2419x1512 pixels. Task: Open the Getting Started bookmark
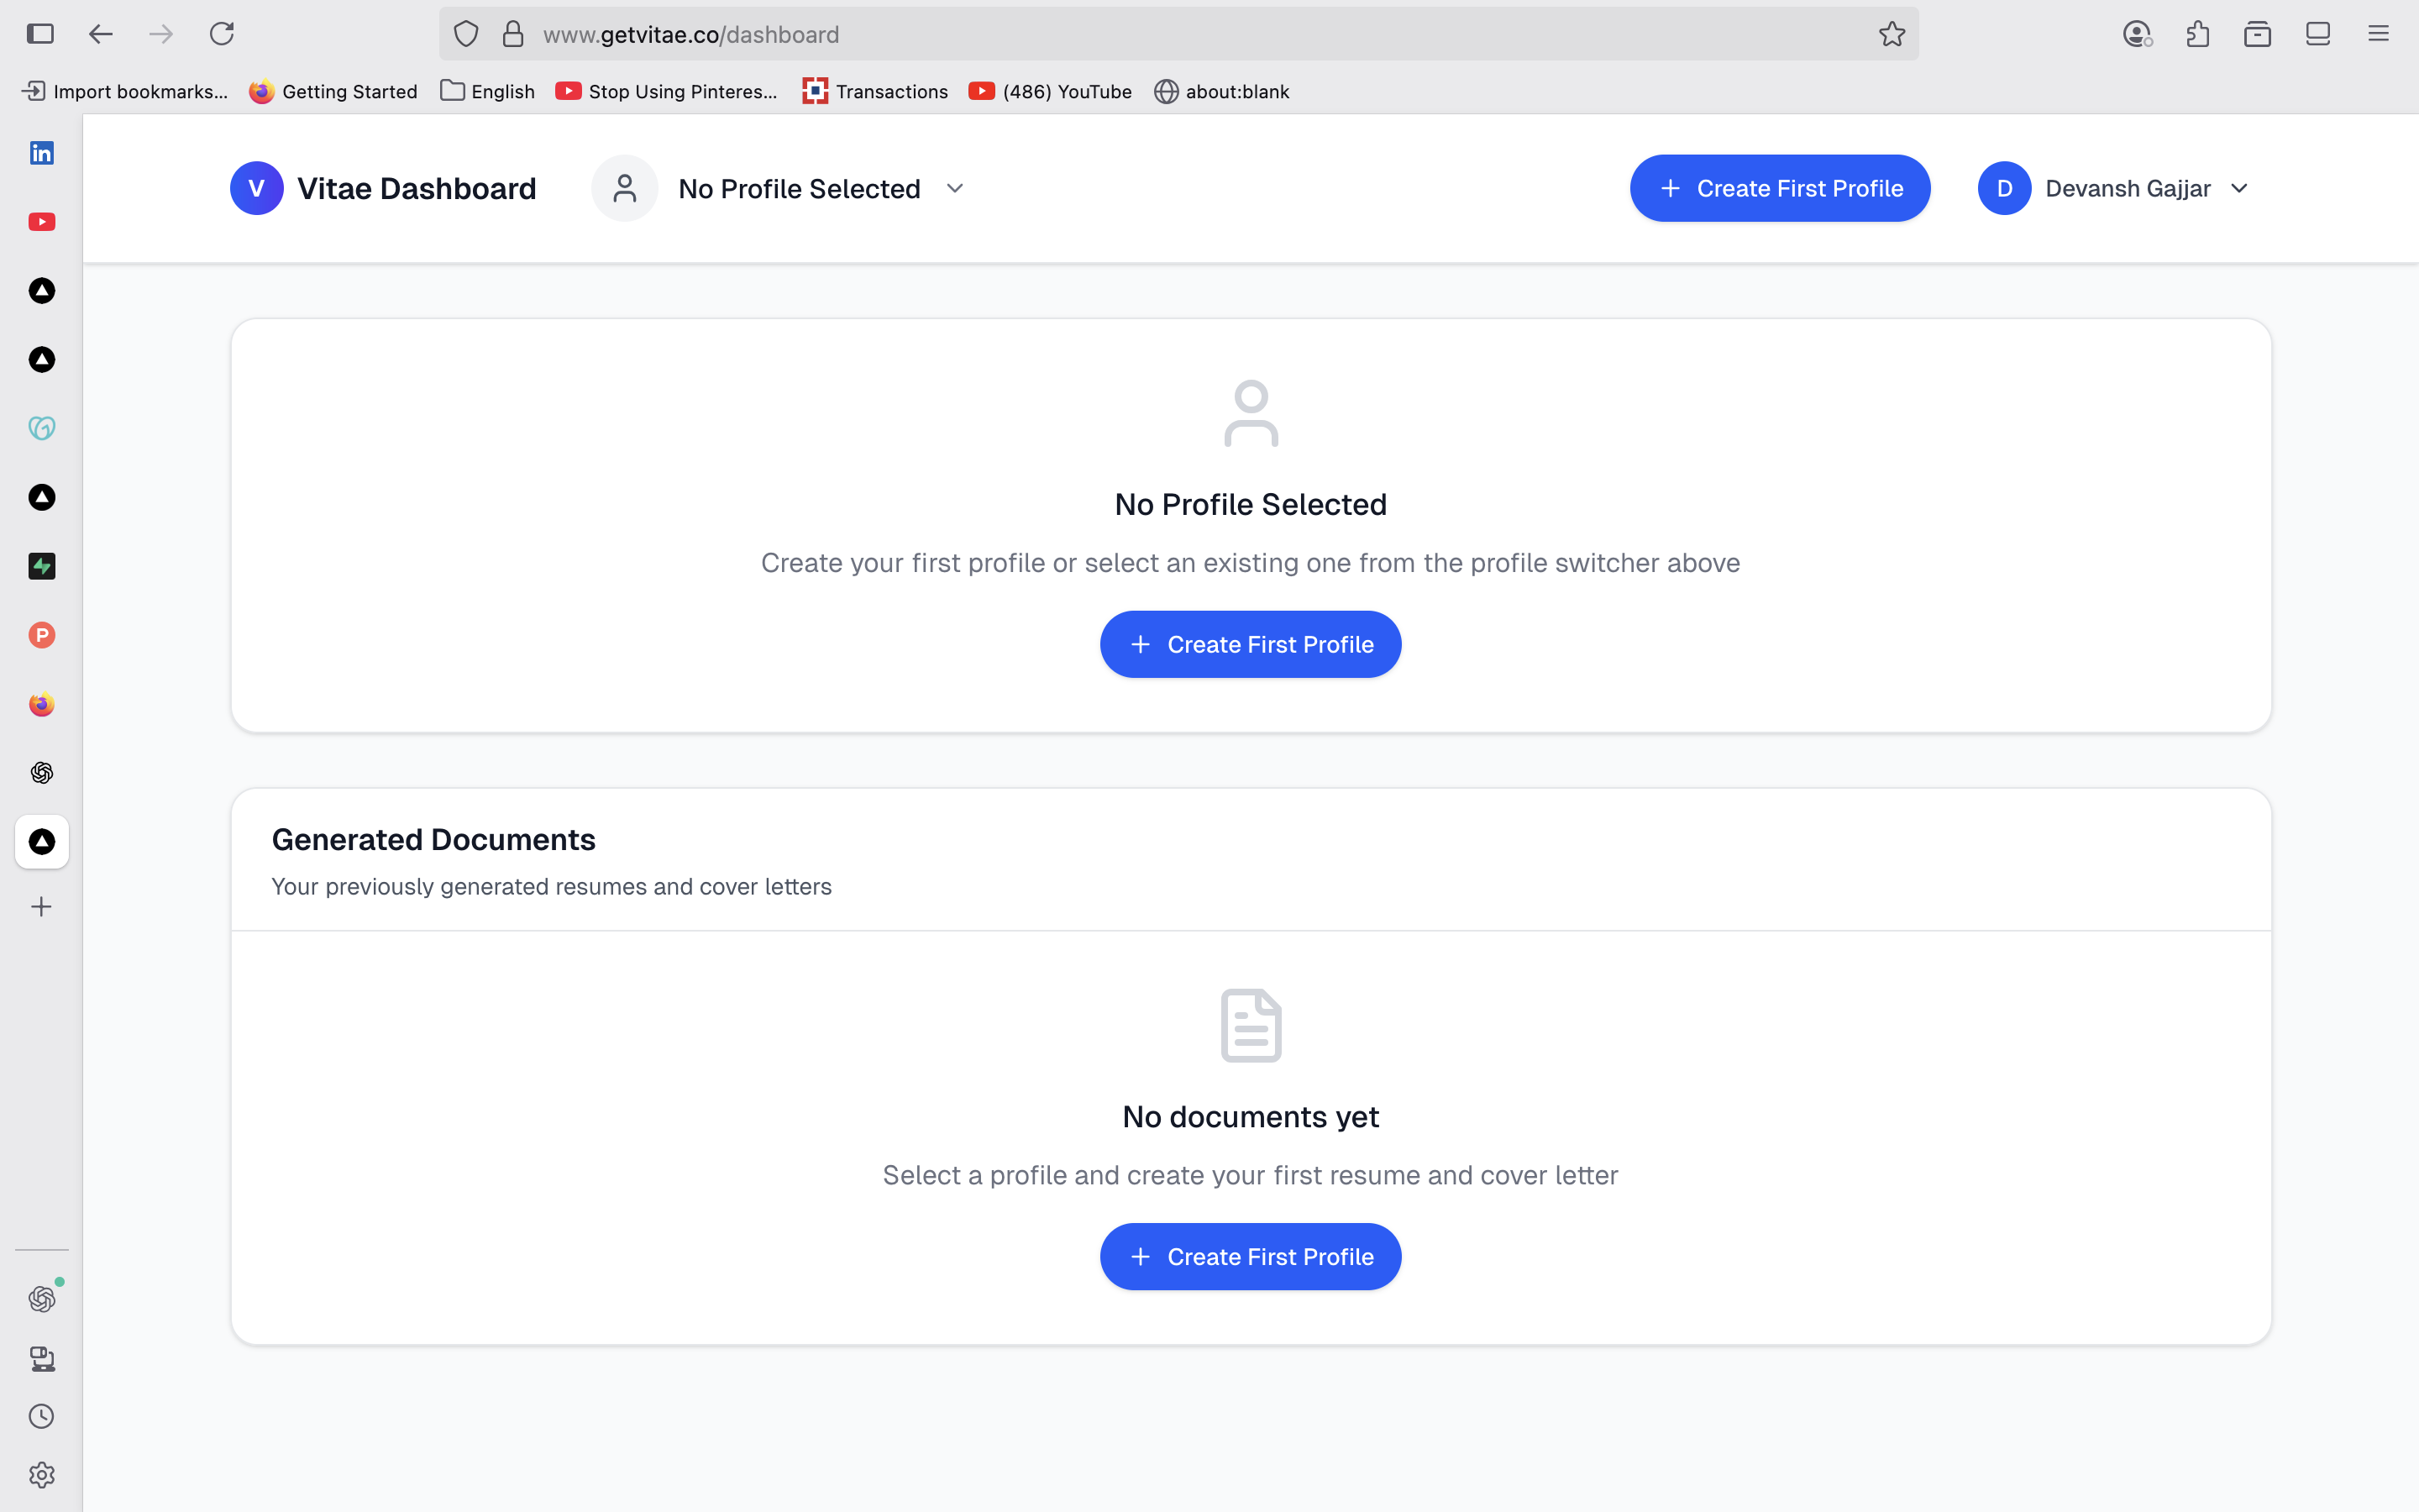point(333,91)
